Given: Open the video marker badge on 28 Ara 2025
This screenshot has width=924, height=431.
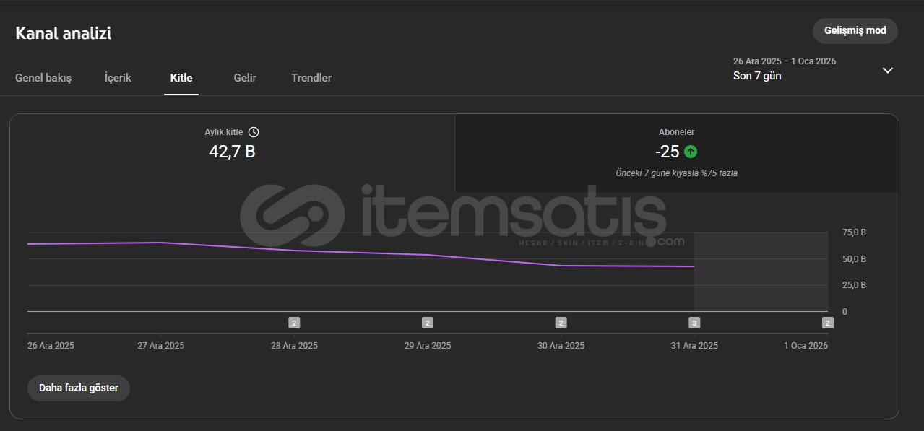Looking at the screenshot, I should point(294,323).
